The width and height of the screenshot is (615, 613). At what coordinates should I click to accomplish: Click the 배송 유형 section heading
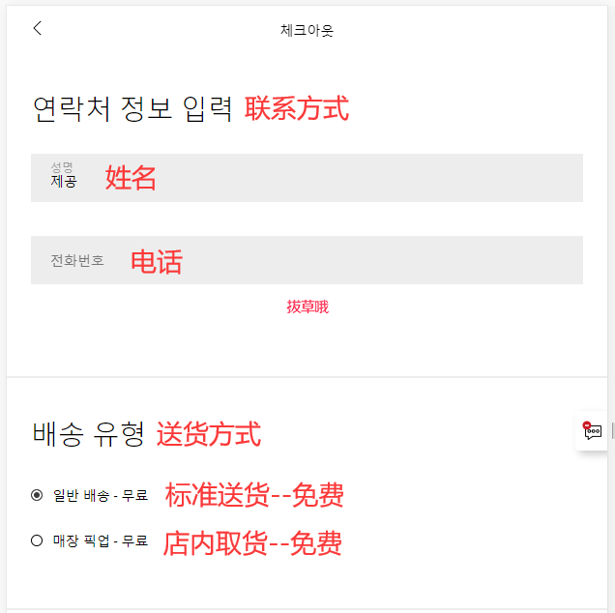pyautogui.click(x=88, y=434)
